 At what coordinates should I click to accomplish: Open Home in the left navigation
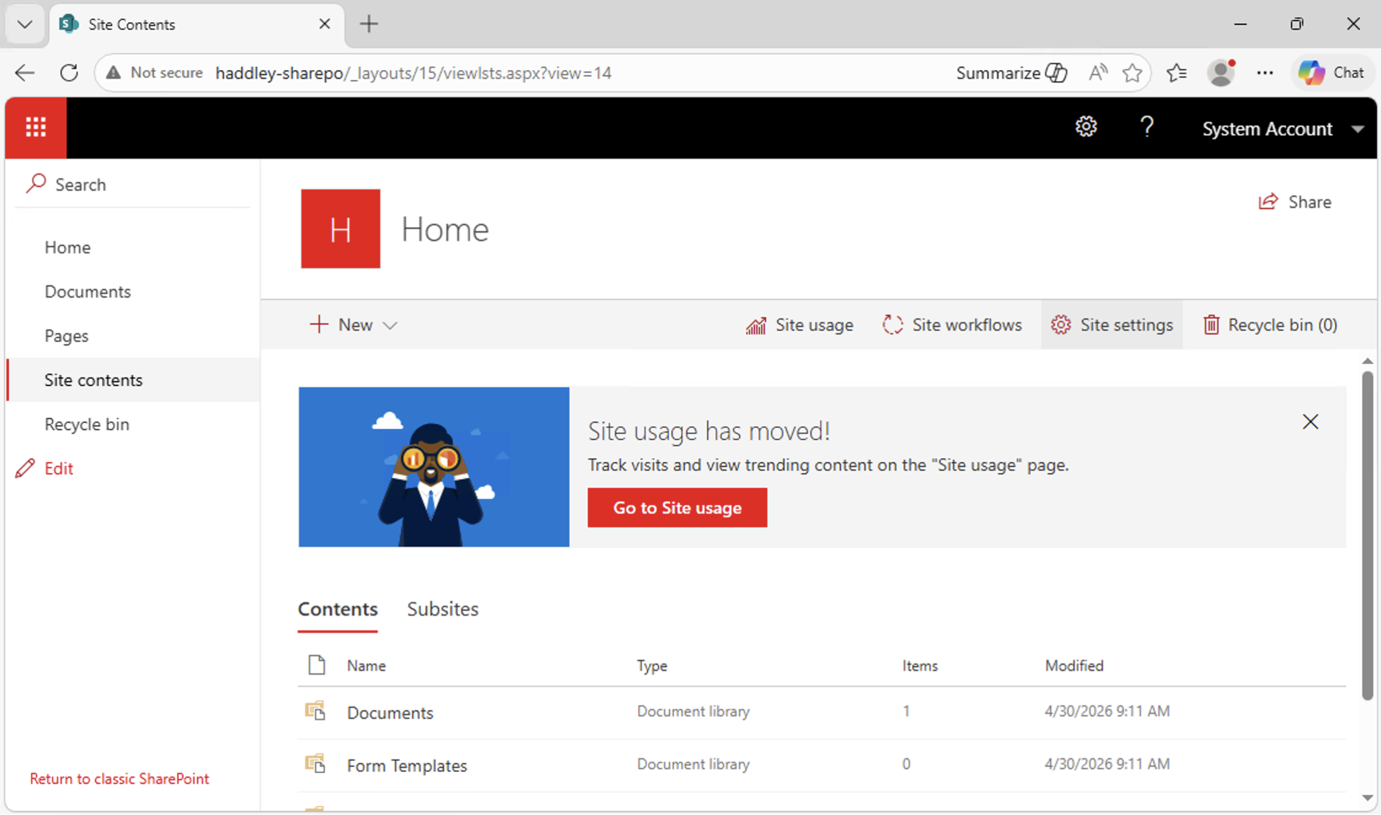[68, 247]
